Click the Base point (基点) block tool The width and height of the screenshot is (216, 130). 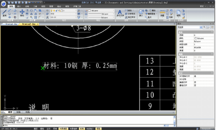coord(148,17)
